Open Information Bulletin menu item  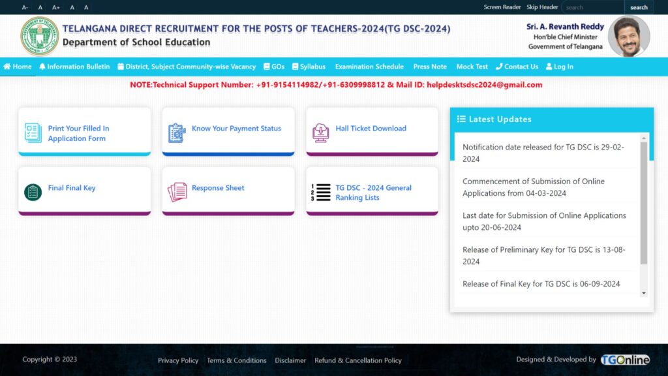pos(74,67)
